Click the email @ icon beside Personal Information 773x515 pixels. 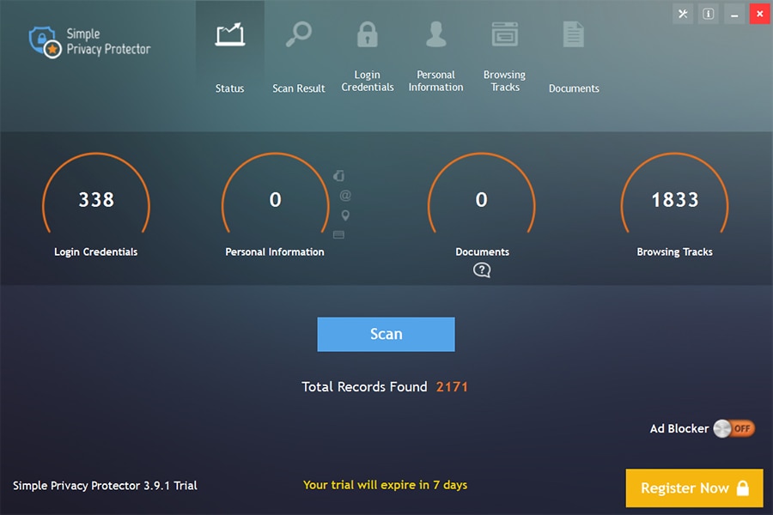345,196
